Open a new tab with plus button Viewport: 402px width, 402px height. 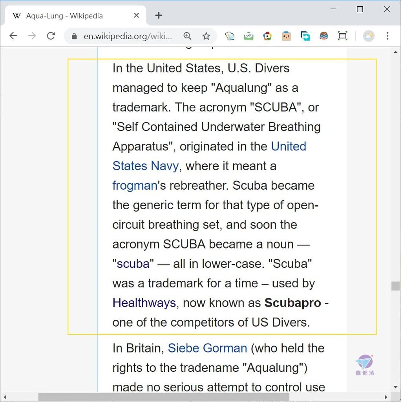pos(159,15)
